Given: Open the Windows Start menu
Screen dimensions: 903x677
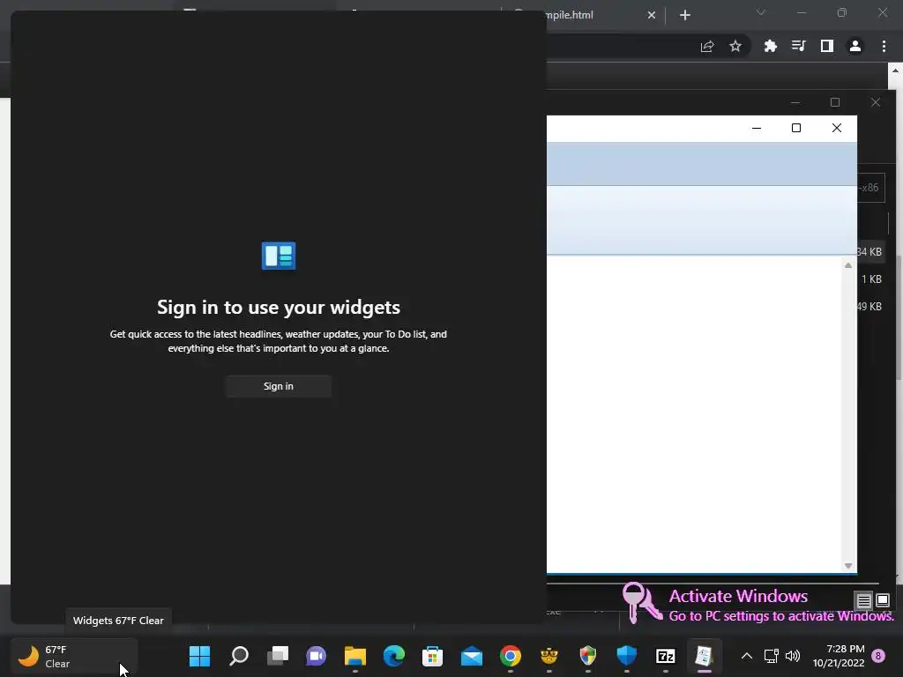Looking at the screenshot, I should tap(200, 656).
